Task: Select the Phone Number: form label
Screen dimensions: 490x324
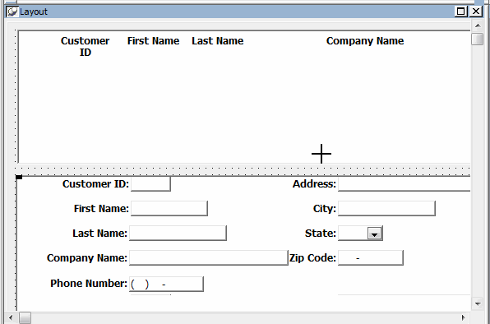Action: [89, 284]
